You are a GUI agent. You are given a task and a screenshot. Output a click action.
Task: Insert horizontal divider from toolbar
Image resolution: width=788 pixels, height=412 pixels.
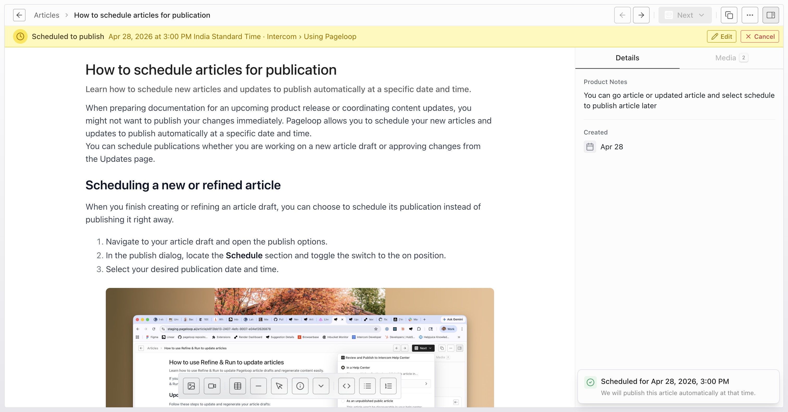(x=258, y=386)
